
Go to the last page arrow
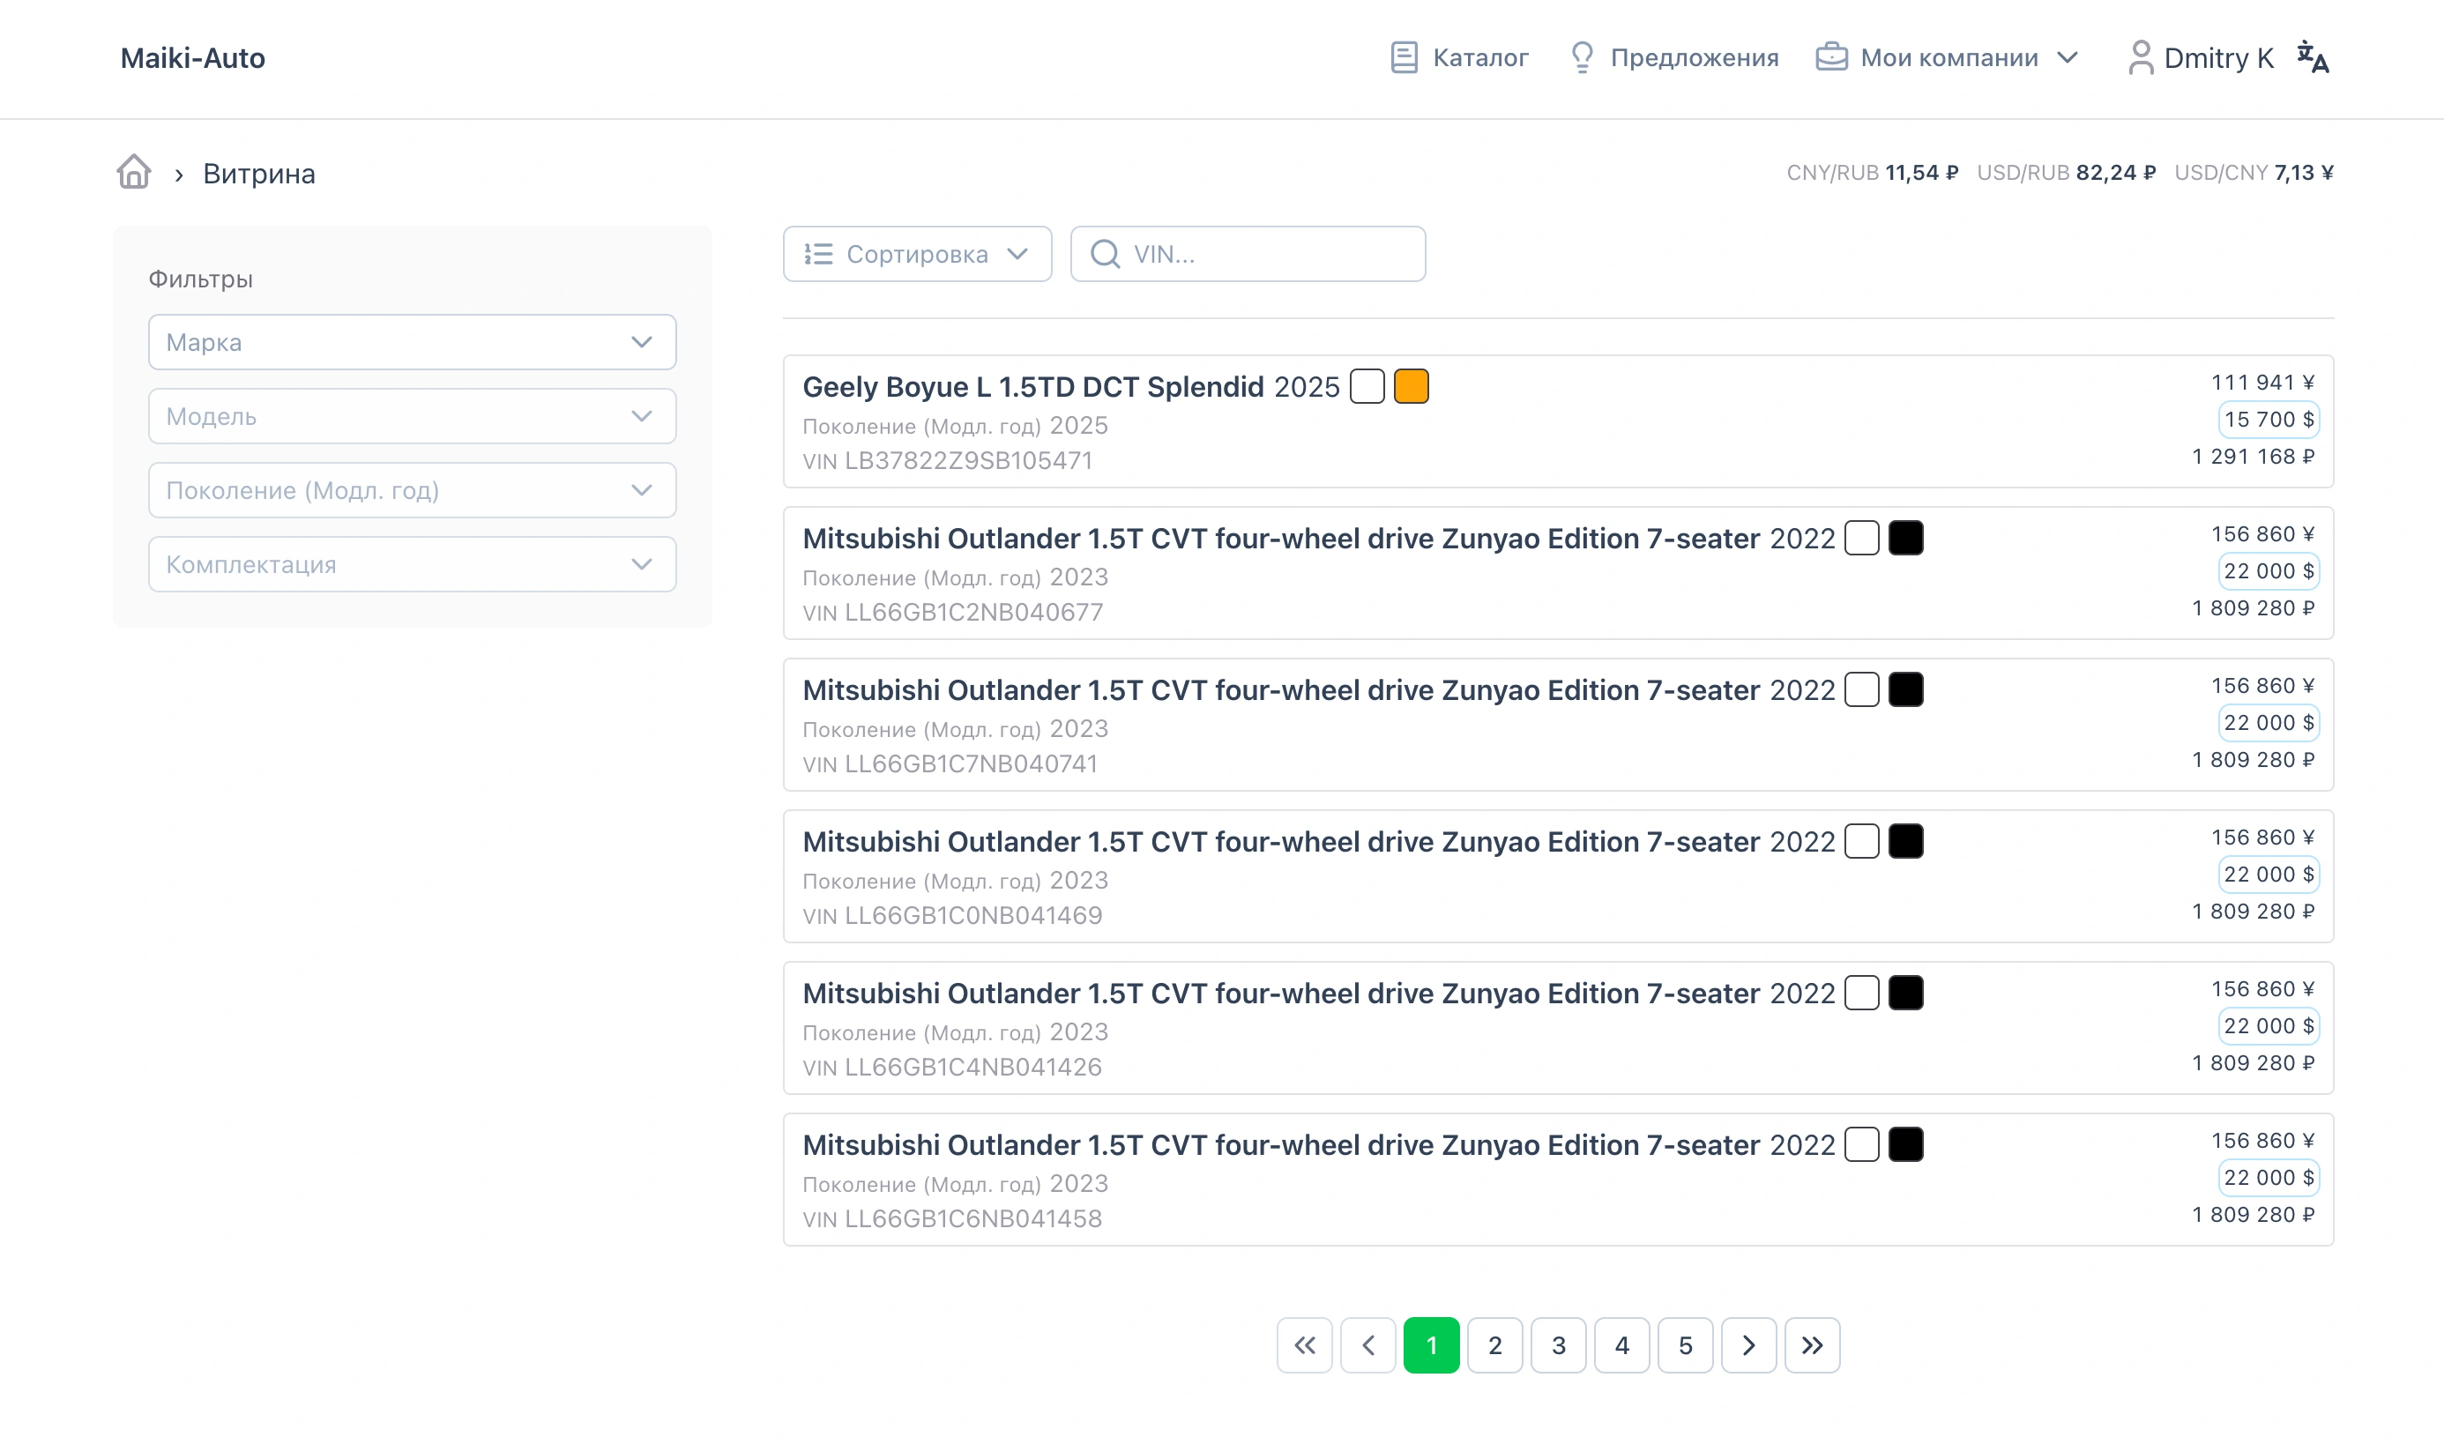1812,1345
